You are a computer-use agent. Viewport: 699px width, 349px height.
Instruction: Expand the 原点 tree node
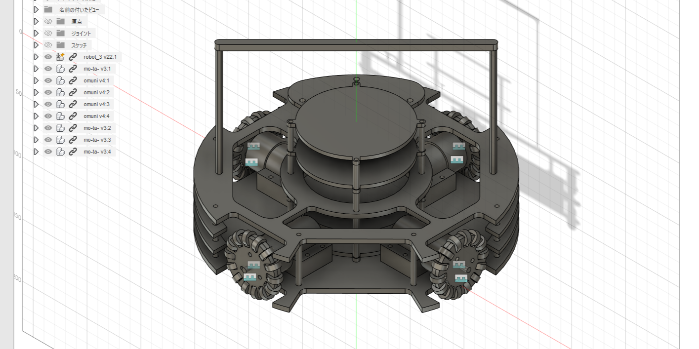[36, 21]
